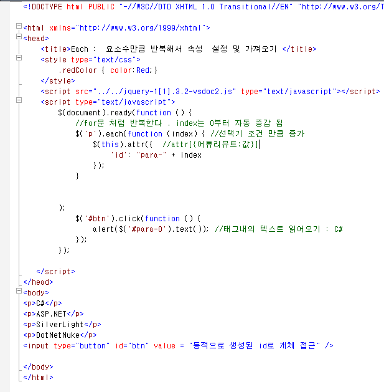Click the closing head tag
This screenshot has height=392, width=384.
click(38, 282)
